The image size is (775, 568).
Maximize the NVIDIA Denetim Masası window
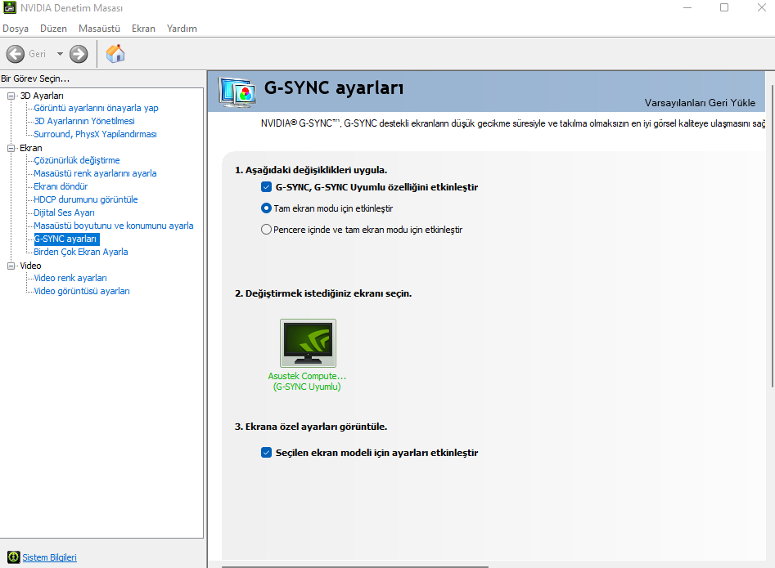point(724,7)
